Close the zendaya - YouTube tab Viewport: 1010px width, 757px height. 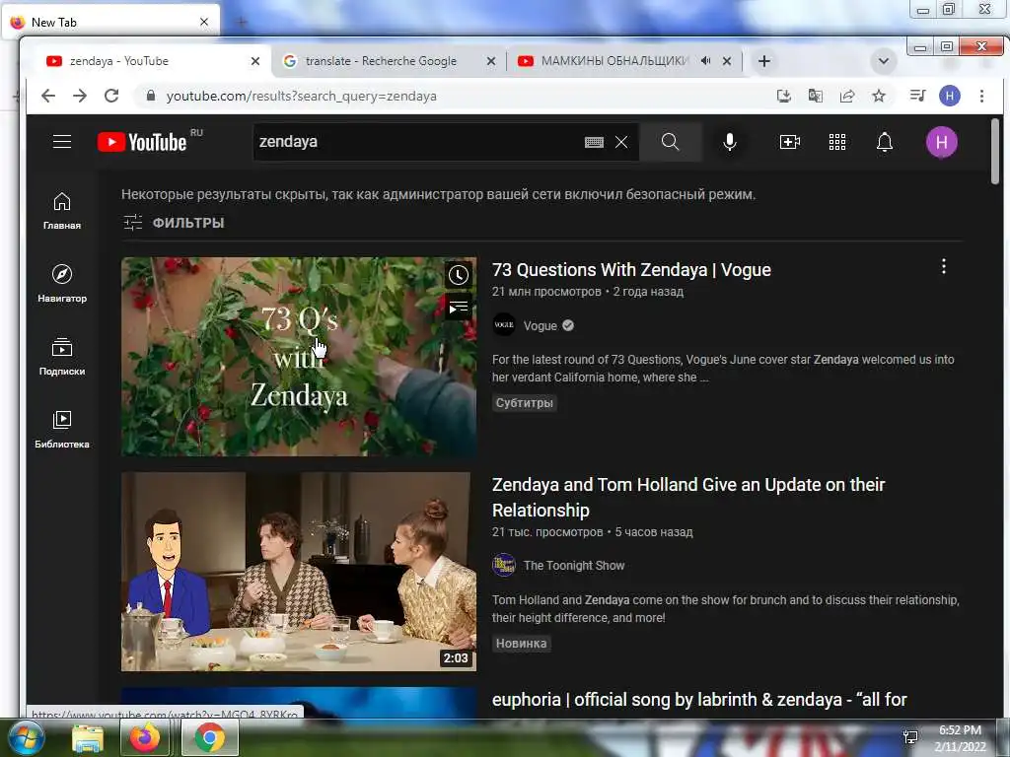[x=255, y=61]
